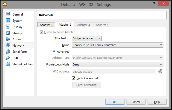Viewport: 172px width, 110px height.
Task: Generate a new MAC address
Action: pyautogui.click(x=160, y=71)
